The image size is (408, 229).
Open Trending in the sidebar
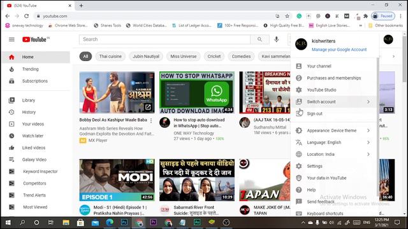tap(36, 69)
